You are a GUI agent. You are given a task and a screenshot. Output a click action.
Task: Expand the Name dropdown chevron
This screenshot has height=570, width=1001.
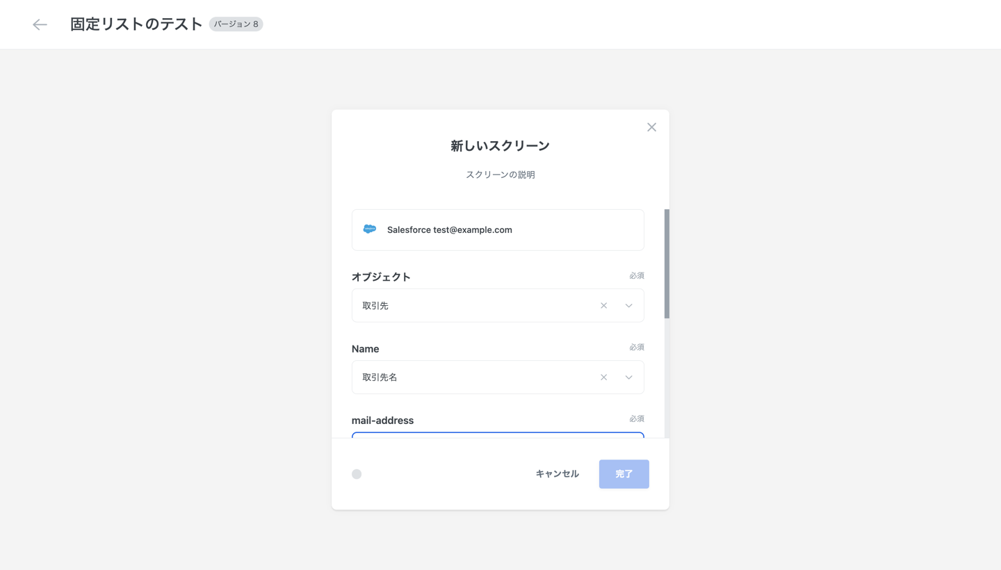coord(628,377)
